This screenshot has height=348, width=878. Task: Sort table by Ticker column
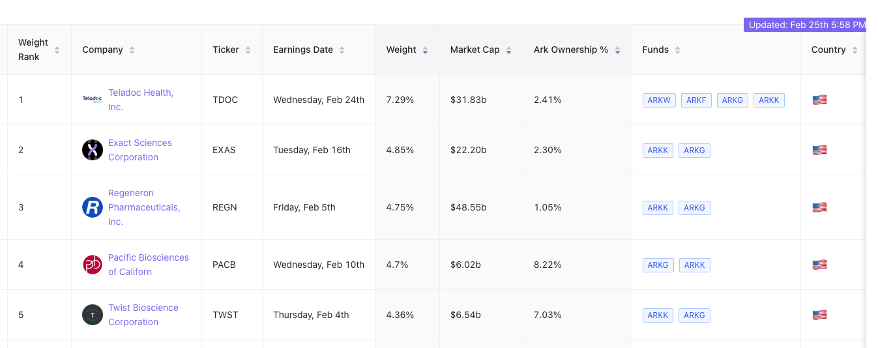pos(248,50)
